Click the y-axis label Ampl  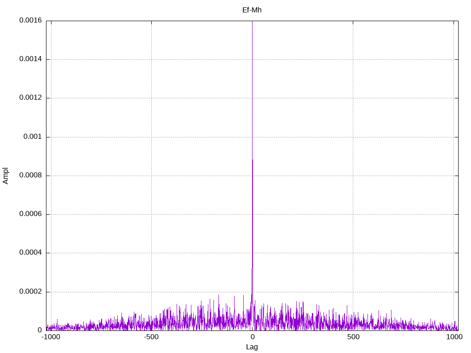pos(6,176)
